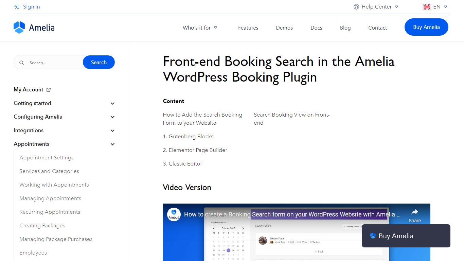Click the YouTube video title text
This screenshot has height=261, width=464.
pyautogui.click(x=292, y=214)
